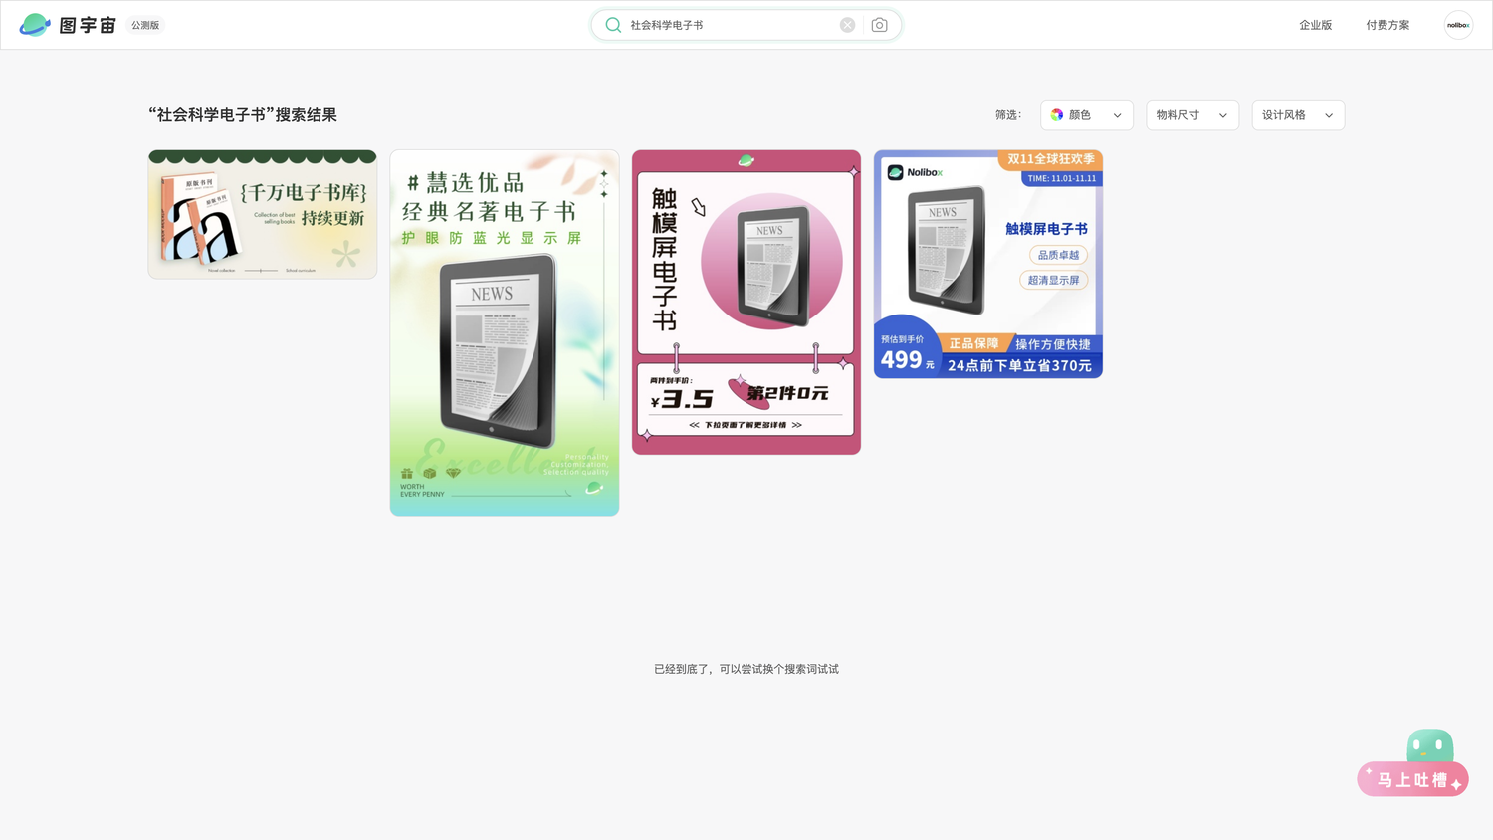Open the 千万电子书库 banner template
This screenshot has width=1493, height=840.
pyautogui.click(x=263, y=214)
